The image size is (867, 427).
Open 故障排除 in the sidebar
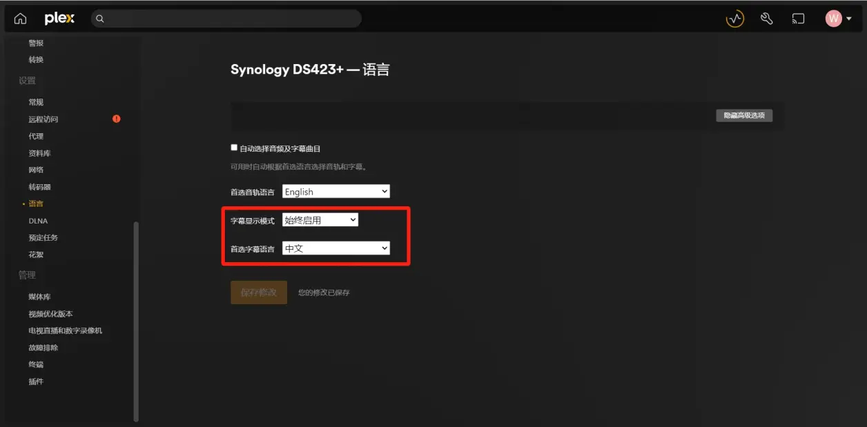pyautogui.click(x=43, y=348)
